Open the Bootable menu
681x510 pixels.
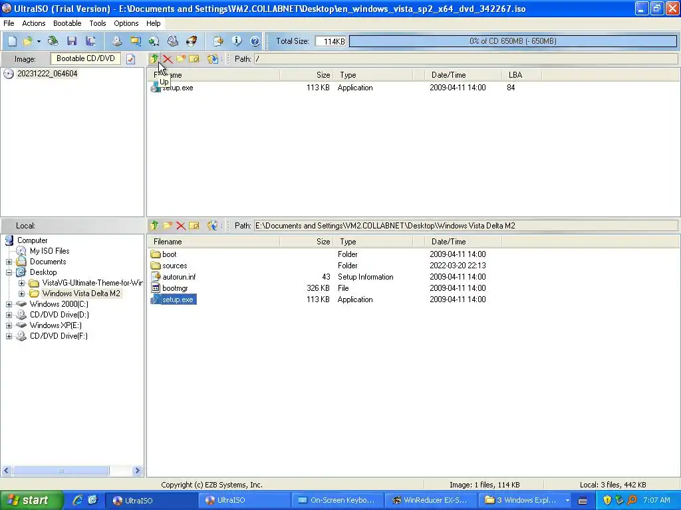pyautogui.click(x=67, y=23)
